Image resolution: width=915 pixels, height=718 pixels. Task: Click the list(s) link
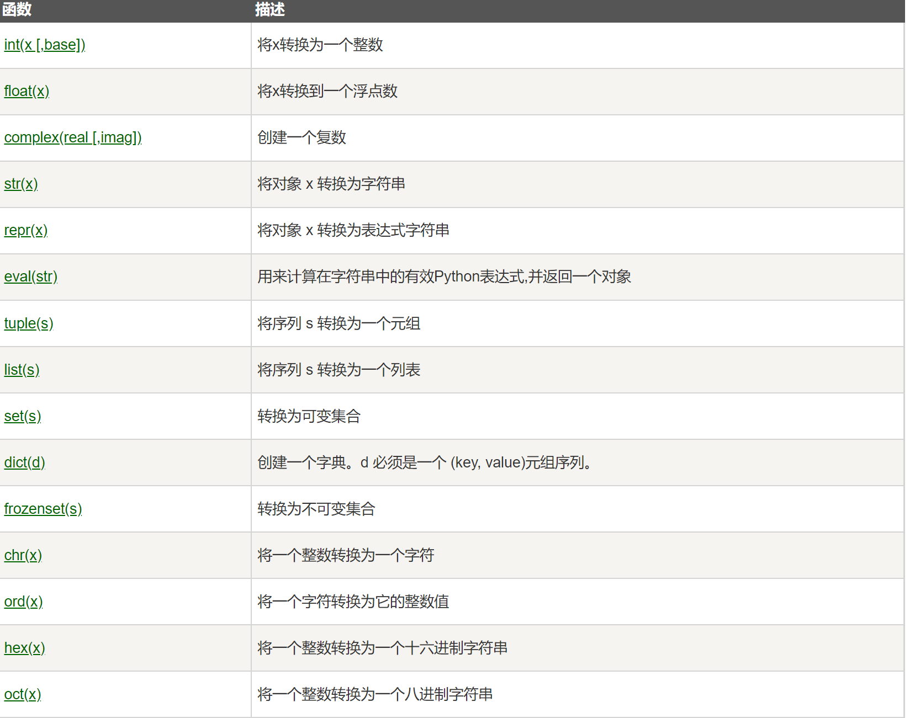pyautogui.click(x=22, y=370)
